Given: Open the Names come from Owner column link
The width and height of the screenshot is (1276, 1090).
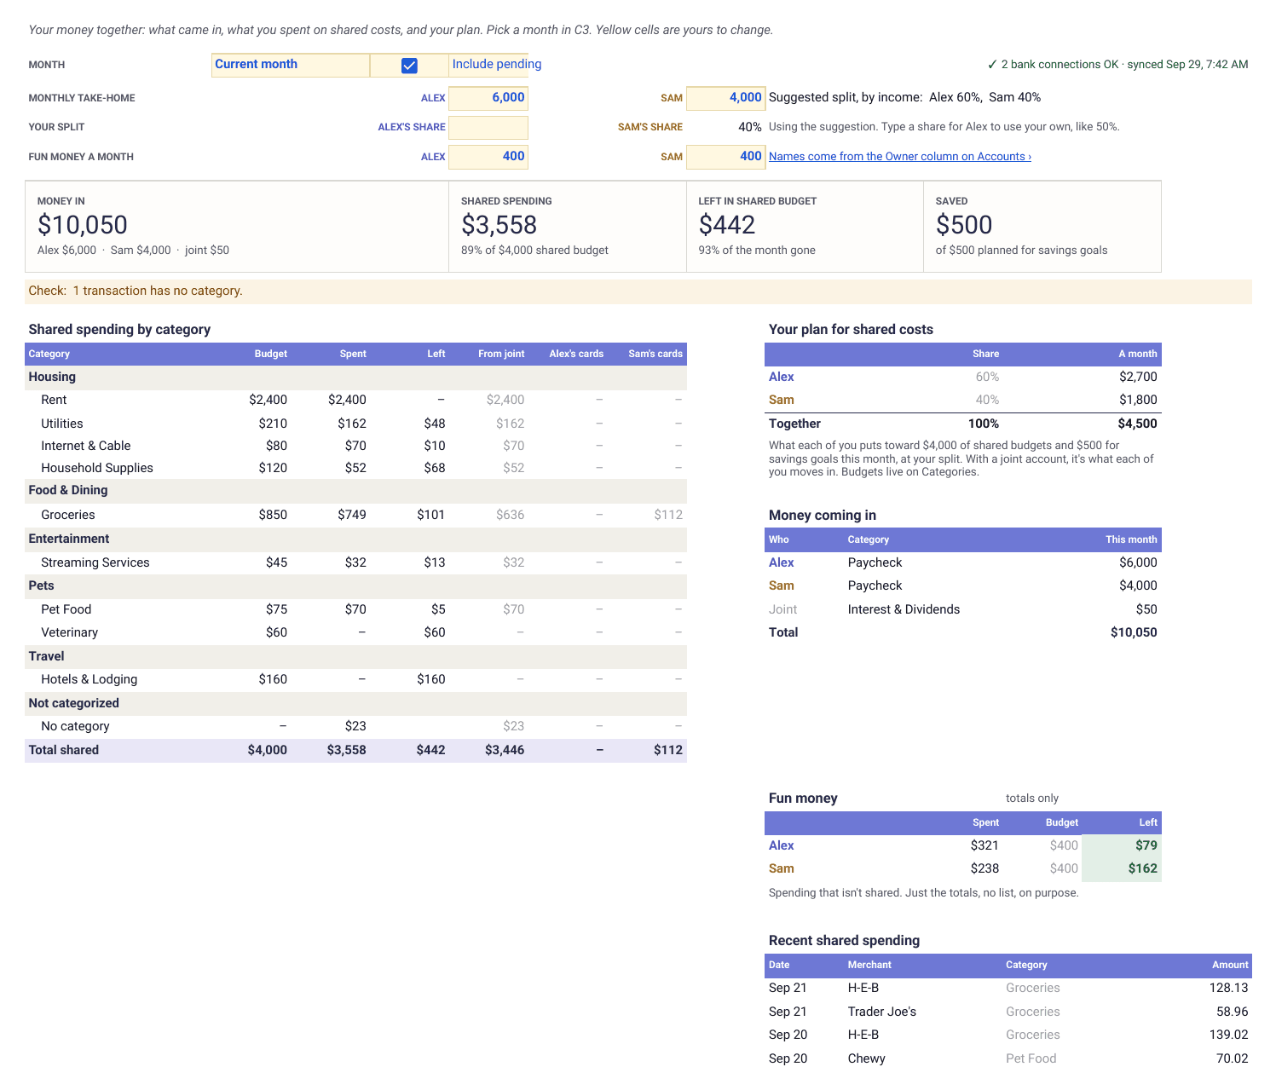Looking at the screenshot, I should pos(900,157).
